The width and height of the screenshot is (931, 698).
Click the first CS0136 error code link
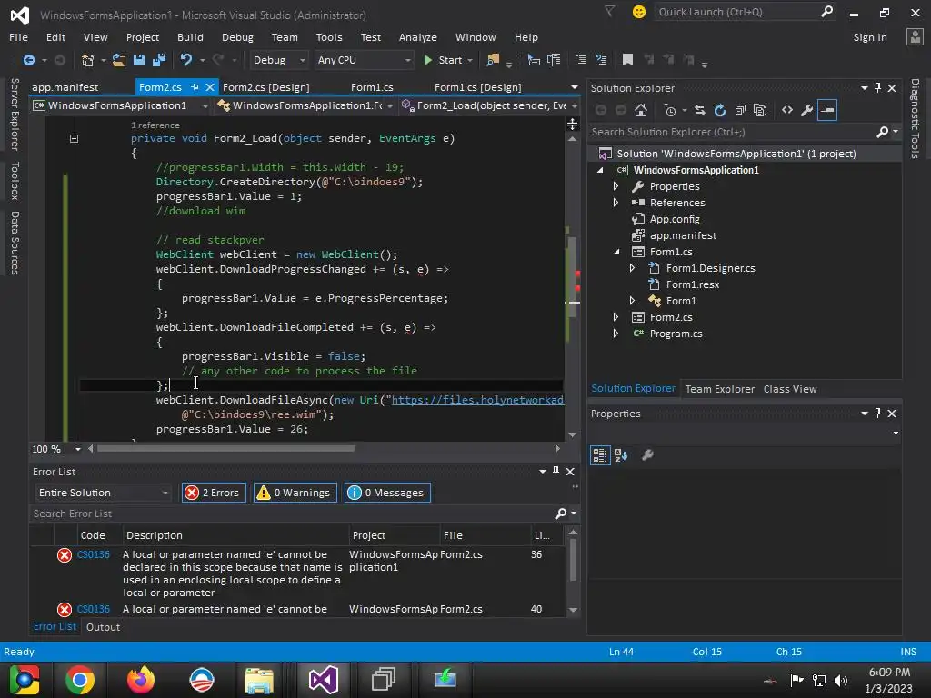94,554
